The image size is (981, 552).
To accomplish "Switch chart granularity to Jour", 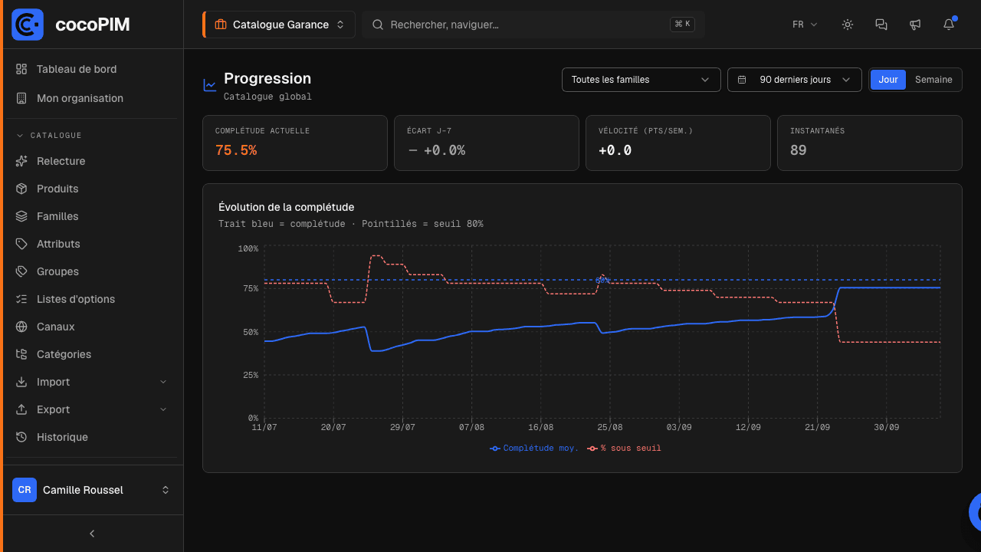I will click(888, 80).
